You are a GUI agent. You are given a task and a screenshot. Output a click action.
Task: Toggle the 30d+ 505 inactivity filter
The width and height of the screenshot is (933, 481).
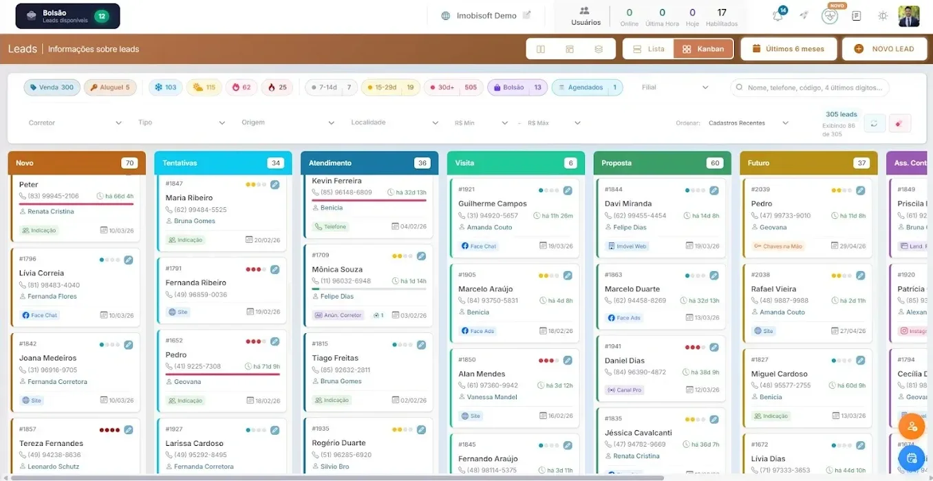click(x=453, y=87)
